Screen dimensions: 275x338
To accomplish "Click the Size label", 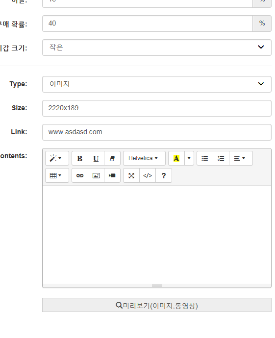I will [20, 108].
